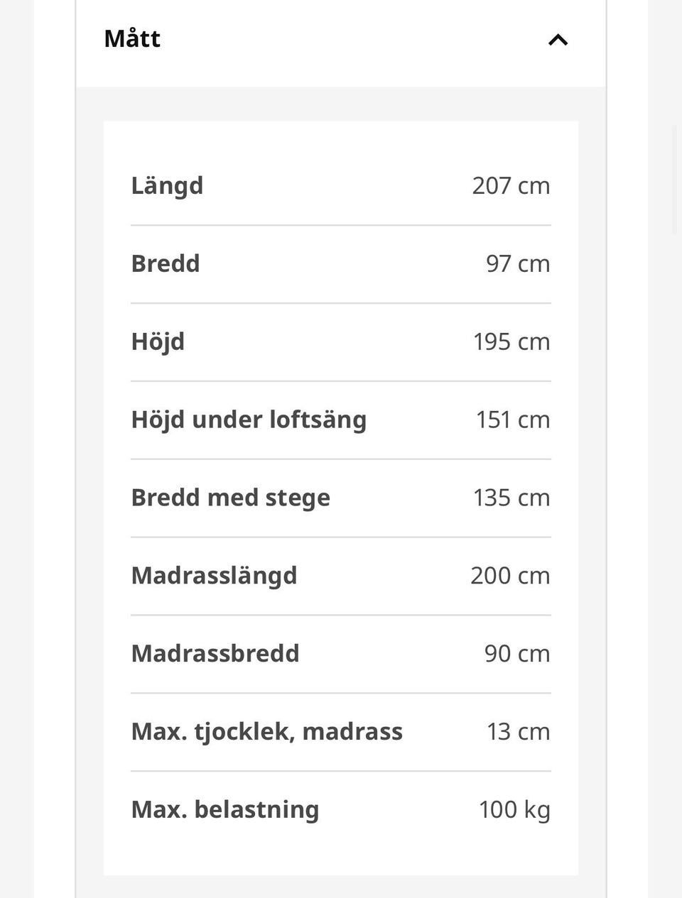Select the 90 cm mattress width value

517,654
